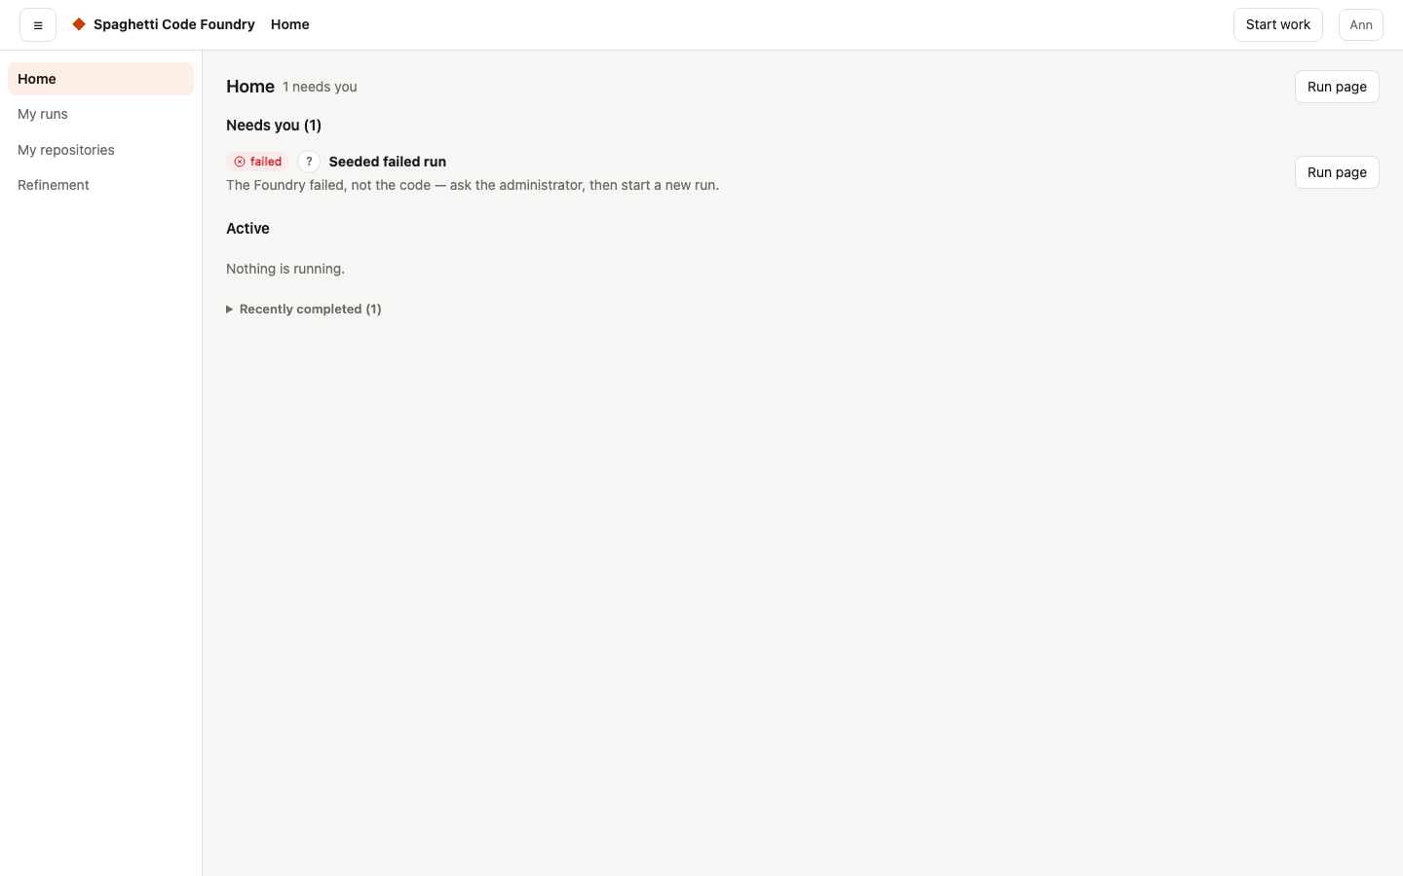1403x876 pixels.
Task: Click the 'Needs you (1)' heading
Action: 274,126
